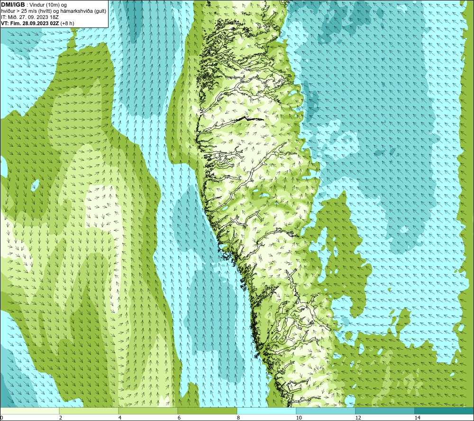Click the '4' label on the color scale

pyautogui.click(x=120, y=418)
